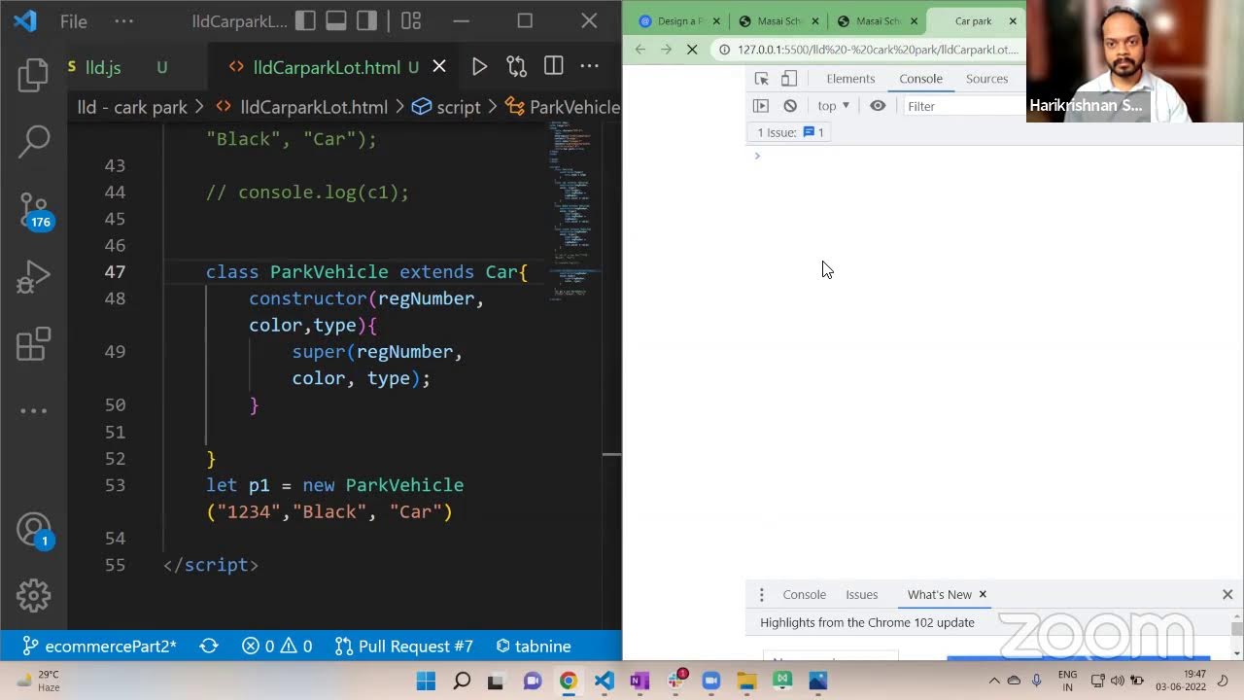Open the Extensions view
This screenshot has width=1244, height=700.
(x=33, y=344)
